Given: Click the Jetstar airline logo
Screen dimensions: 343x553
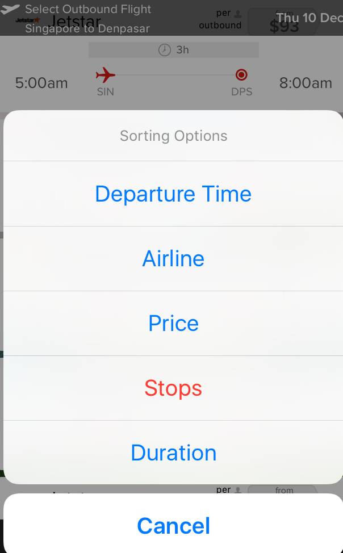Looking at the screenshot, I should 28,20.
